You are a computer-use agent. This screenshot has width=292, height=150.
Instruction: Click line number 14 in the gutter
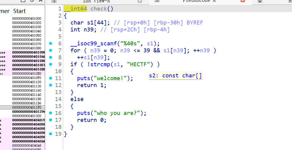[x=58, y=99]
